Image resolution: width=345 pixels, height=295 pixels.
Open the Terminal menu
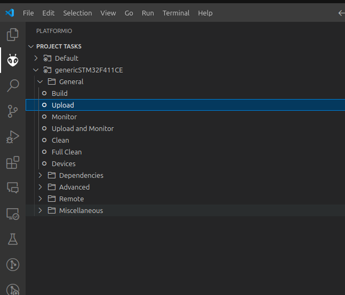click(176, 13)
